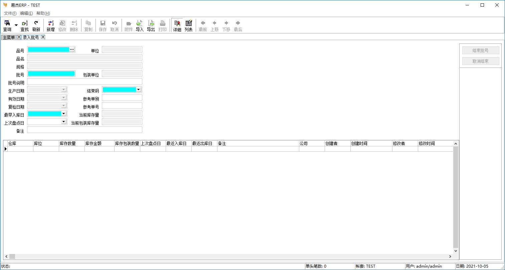Expand the 结束码 dropdown

(139, 90)
